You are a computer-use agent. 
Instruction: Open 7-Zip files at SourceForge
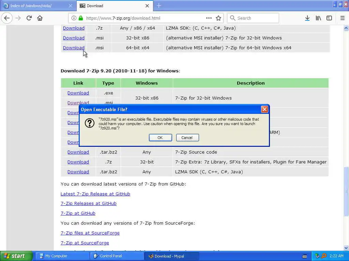pos(90,233)
